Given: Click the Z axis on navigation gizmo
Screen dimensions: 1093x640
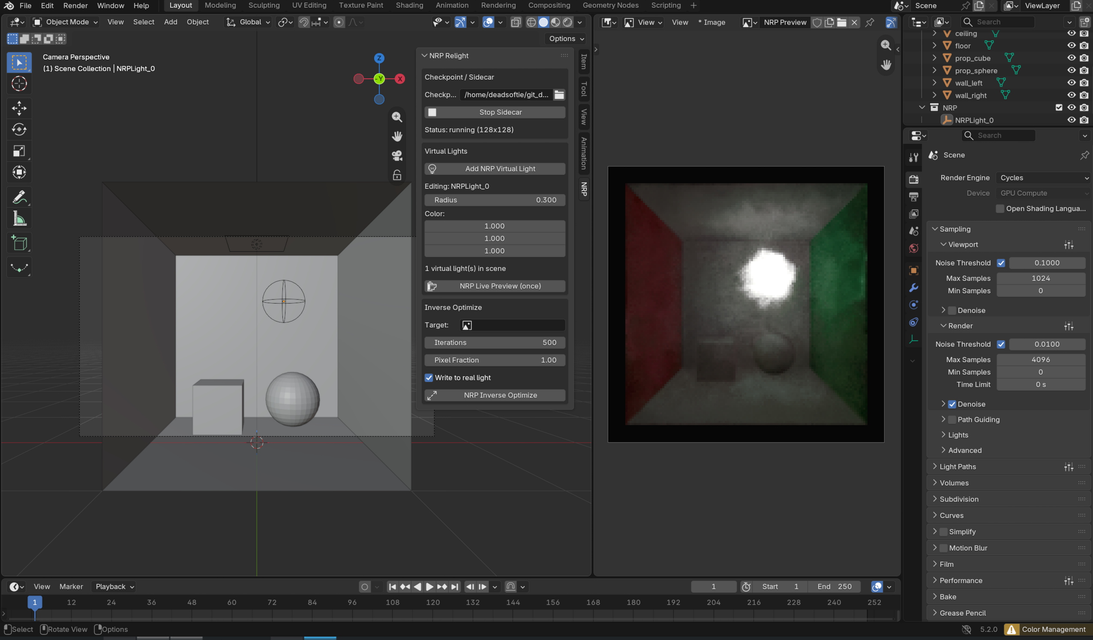Looking at the screenshot, I should point(379,58).
